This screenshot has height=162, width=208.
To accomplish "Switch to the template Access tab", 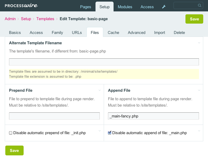I will point(36,33).
